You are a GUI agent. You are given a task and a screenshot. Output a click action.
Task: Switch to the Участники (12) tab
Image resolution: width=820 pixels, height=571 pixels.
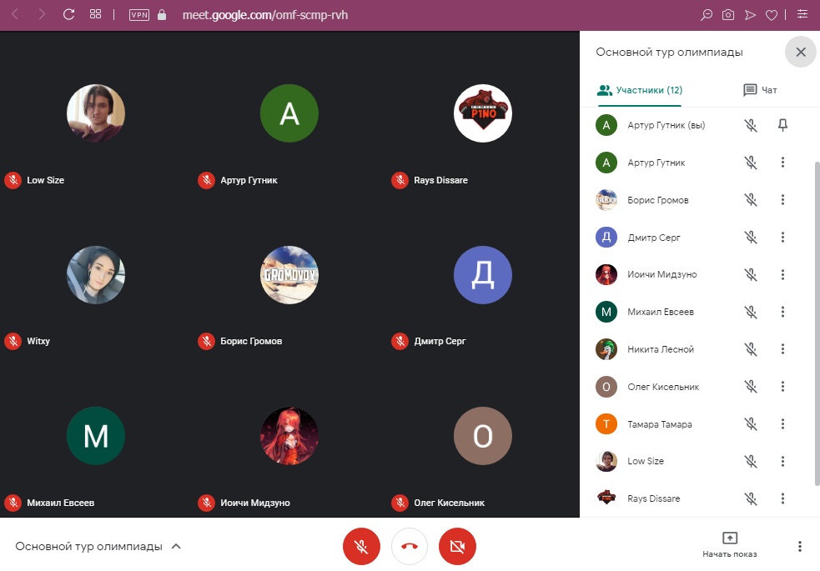click(640, 90)
